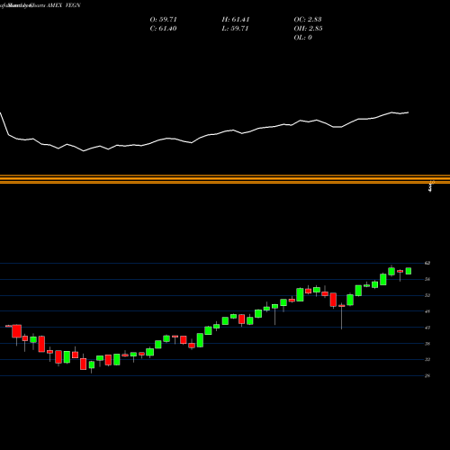Image resolution: width=450 pixels, height=450 pixels.
Task: Click the 'OL: 0' readout
Action: [303, 38]
